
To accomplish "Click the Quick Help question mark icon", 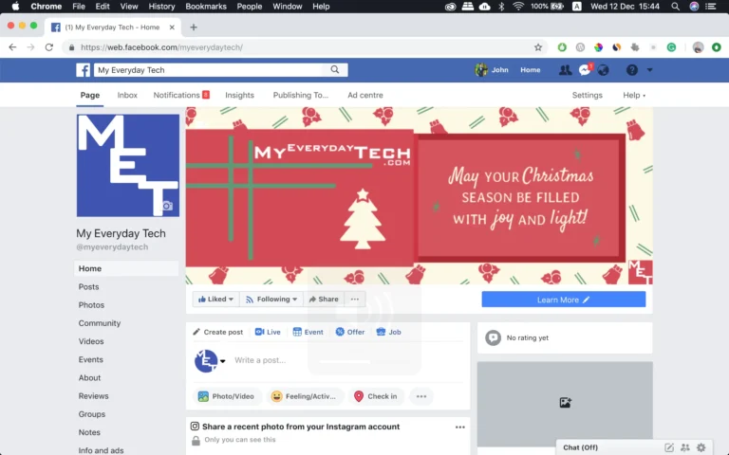I will tap(631, 70).
